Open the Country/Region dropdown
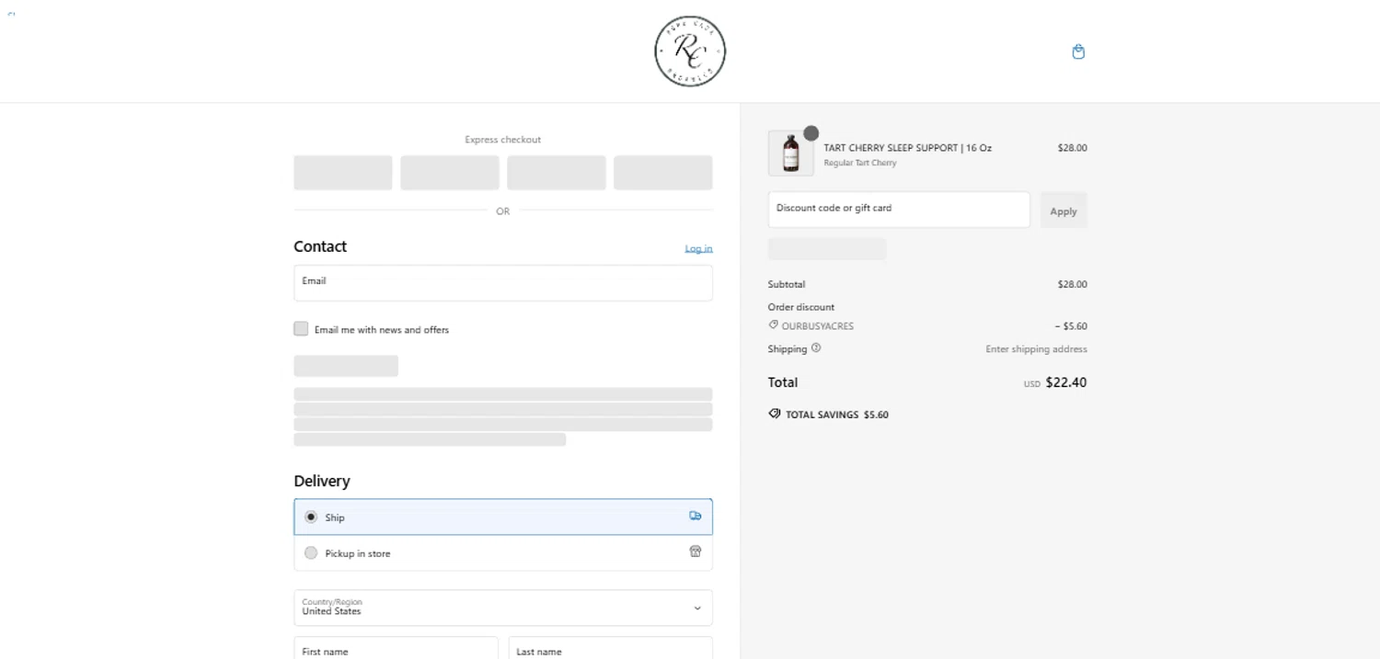 [x=502, y=608]
